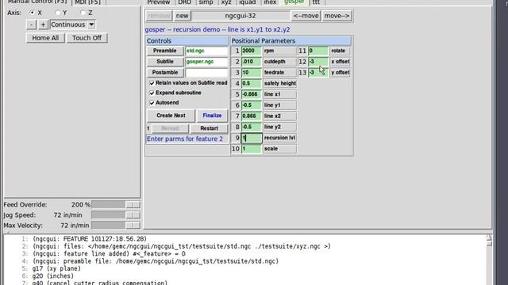Click the feedrate value field

point(252,72)
